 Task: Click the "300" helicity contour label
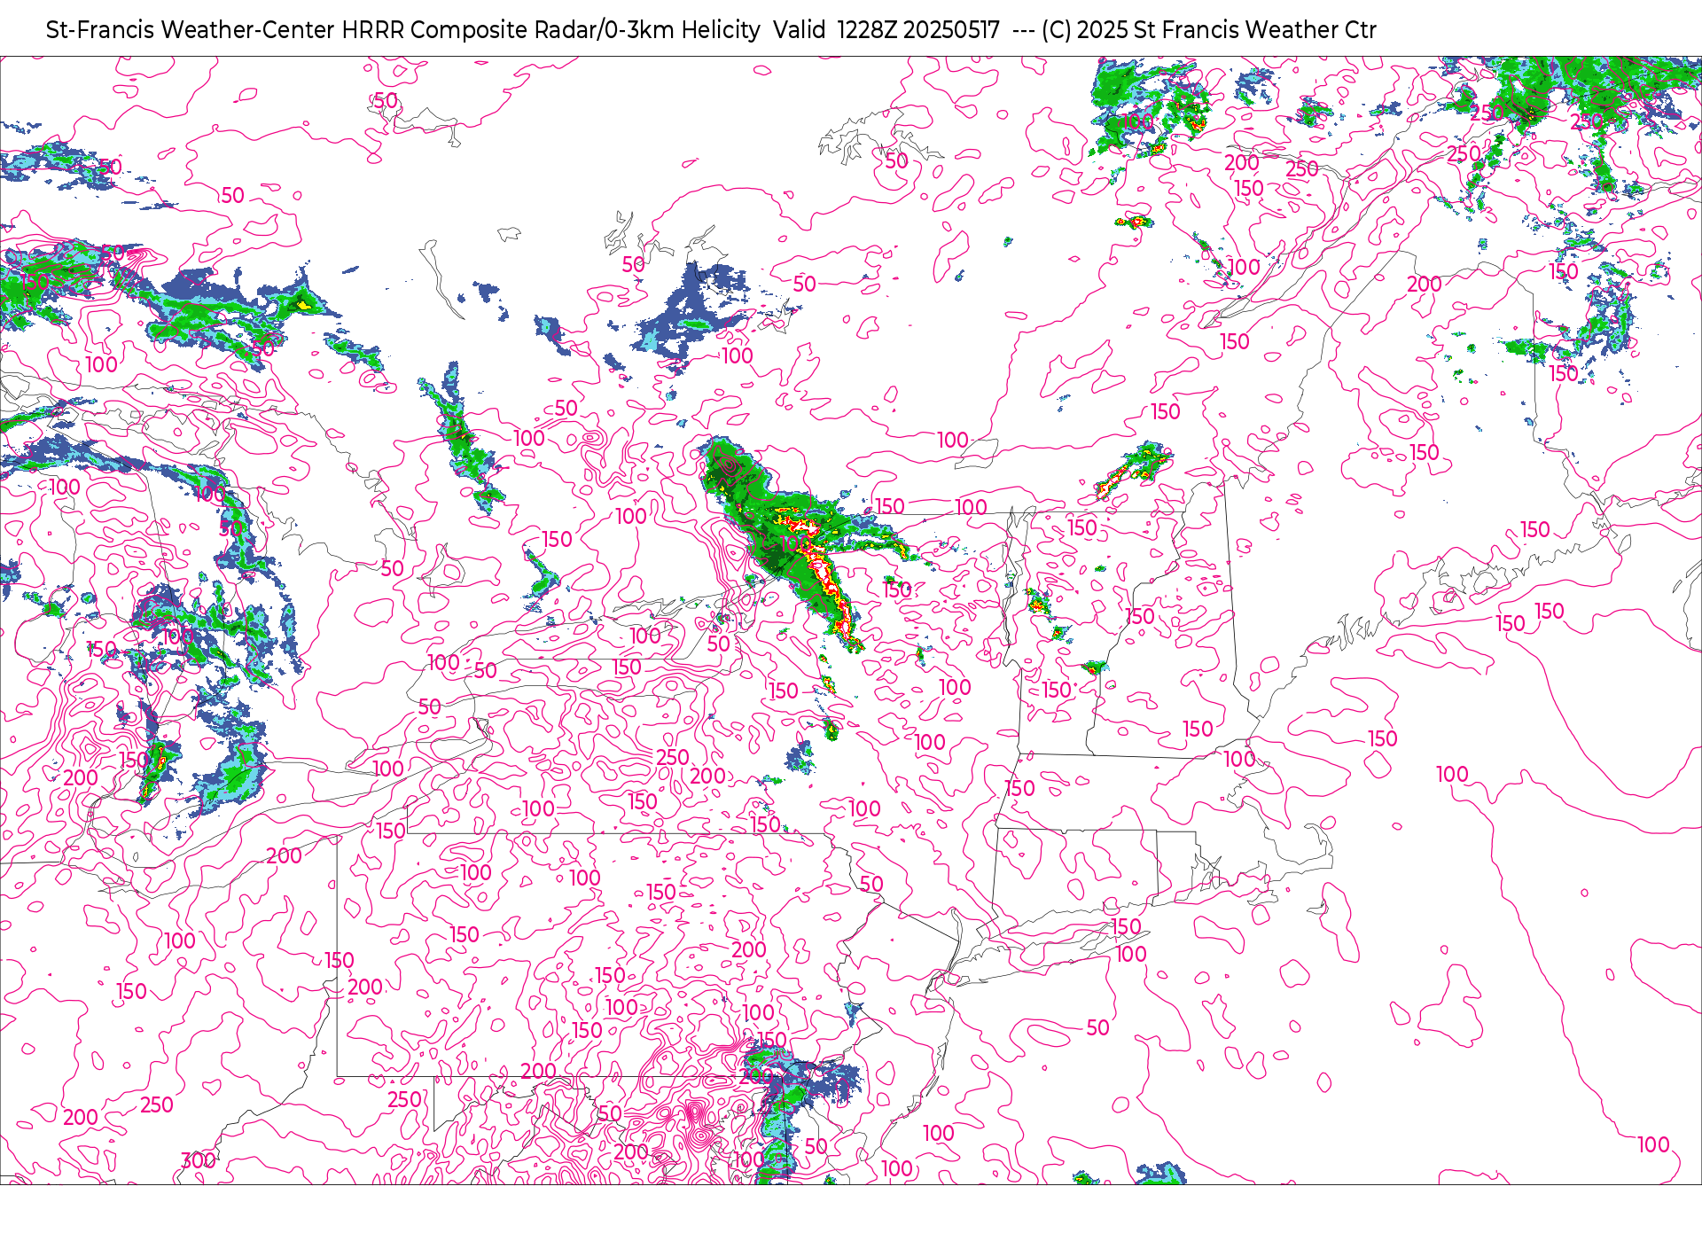tap(199, 1160)
